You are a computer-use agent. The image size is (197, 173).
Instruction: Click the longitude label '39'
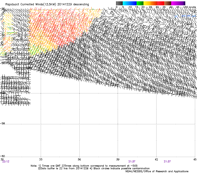point(118,159)
